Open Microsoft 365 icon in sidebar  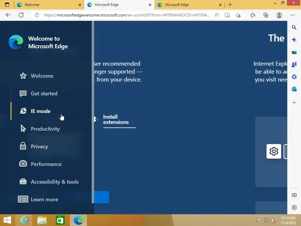[x=294, y=77]
